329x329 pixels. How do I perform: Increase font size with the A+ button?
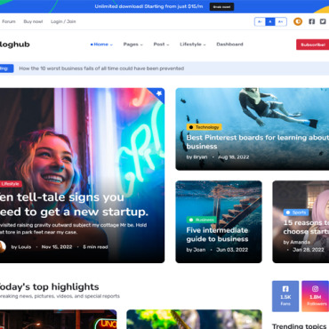click(x=280, y=21)
